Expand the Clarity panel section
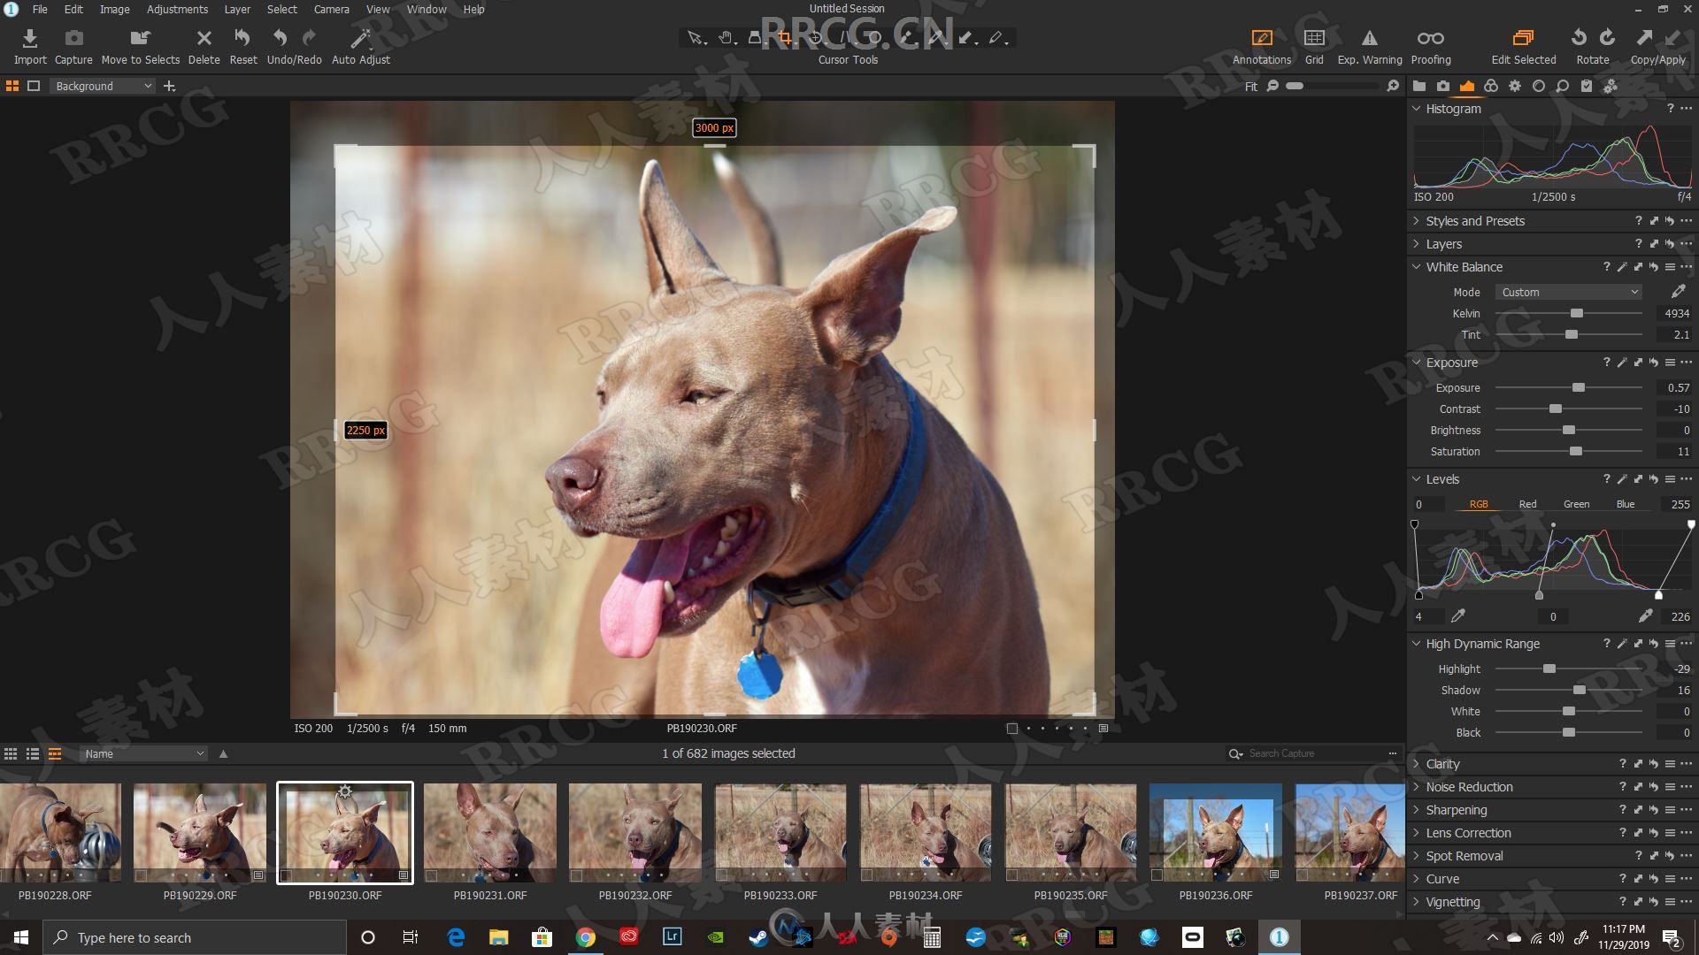 (1418, 762)
